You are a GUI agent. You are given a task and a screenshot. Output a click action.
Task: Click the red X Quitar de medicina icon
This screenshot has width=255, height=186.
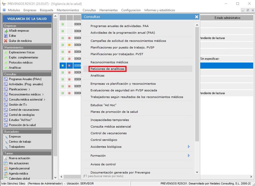pos(6,41)
